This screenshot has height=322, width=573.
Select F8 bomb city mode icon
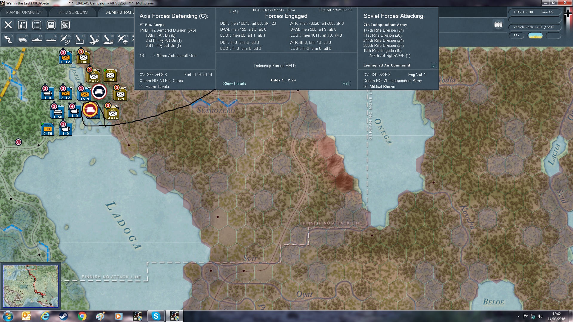[108, 39]
